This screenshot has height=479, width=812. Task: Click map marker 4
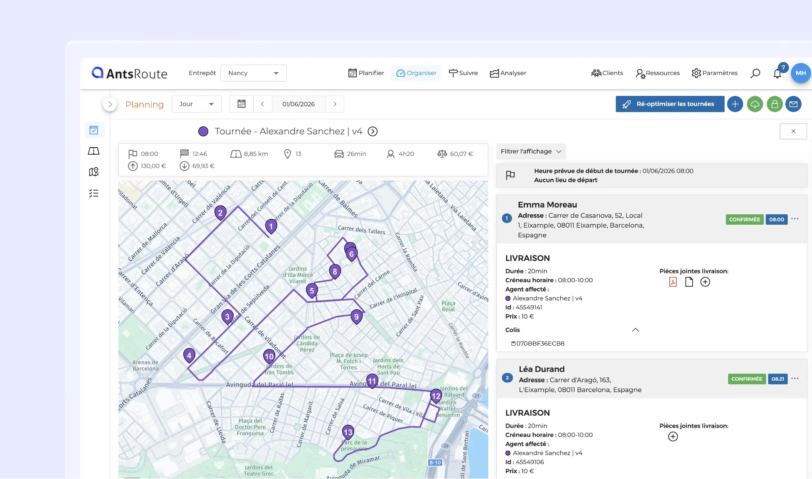point(189,355)
